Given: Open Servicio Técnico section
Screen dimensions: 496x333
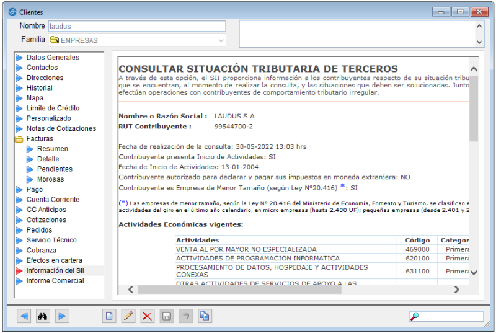Looking at the screenshot, I should tap(51, 240).
